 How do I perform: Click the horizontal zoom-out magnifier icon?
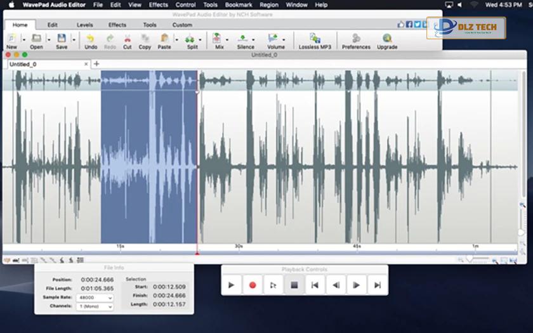[x=461, y=260]
